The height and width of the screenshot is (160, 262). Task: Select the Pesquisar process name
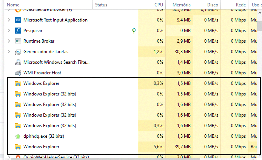(x=33, y=31)
